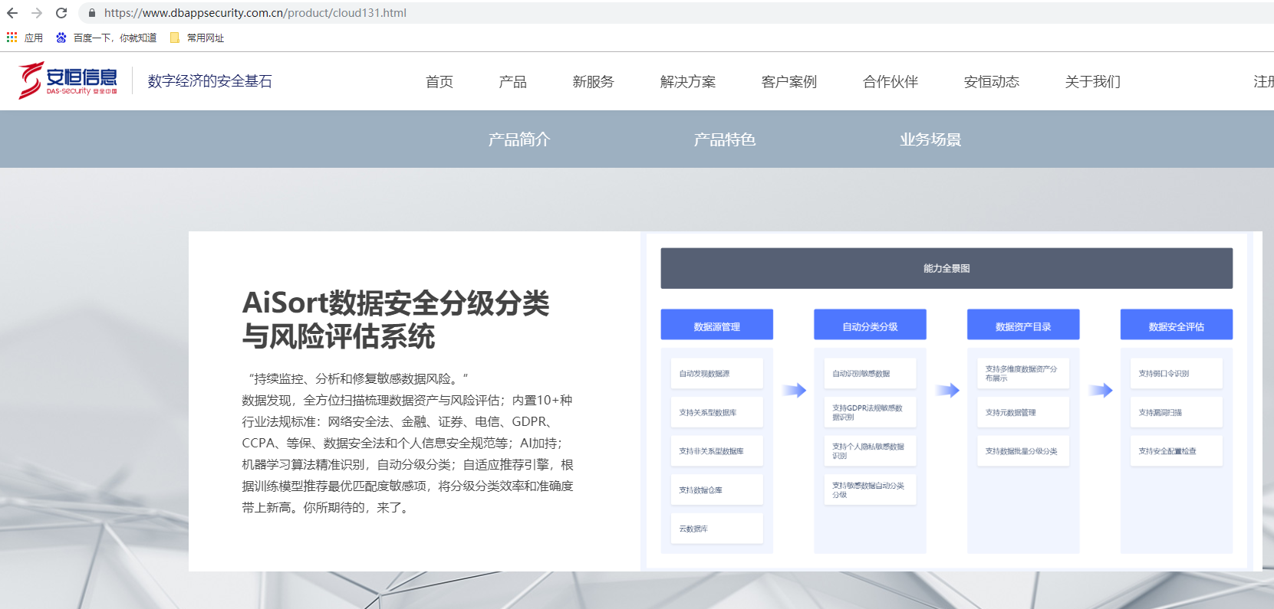Click the 支持安全配置检查 card
Screen dimensions: 1274x609
click(1177, 451)
